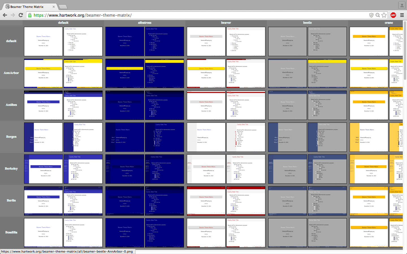This screenshot has width=407, height=254.
Task: Open Berlin beaver title slide thumbnail
Action: click(x=206, y=201)
